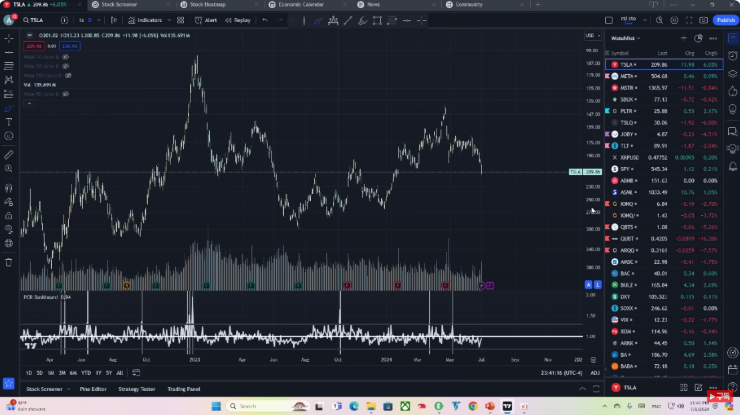Hide all drawings with eye icon
740x415 pixels.
[x=9, y=230]
